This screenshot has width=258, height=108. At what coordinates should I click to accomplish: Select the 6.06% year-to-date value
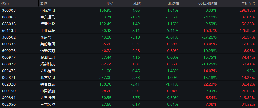[250, 51]
